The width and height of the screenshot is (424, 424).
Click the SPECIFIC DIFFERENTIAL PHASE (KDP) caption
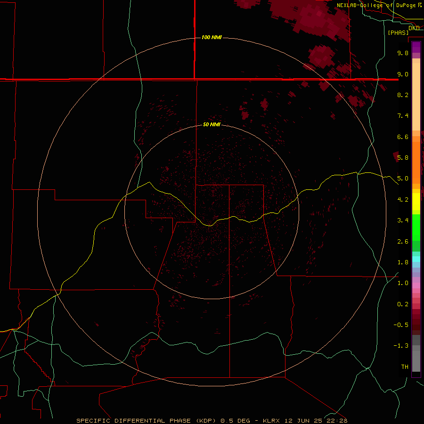click(146, 421)
